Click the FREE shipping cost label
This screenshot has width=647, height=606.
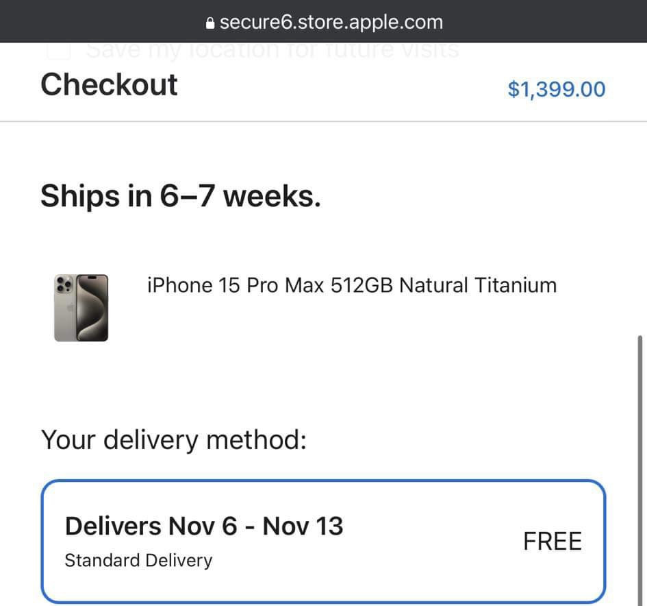click(x=552, y=542)
